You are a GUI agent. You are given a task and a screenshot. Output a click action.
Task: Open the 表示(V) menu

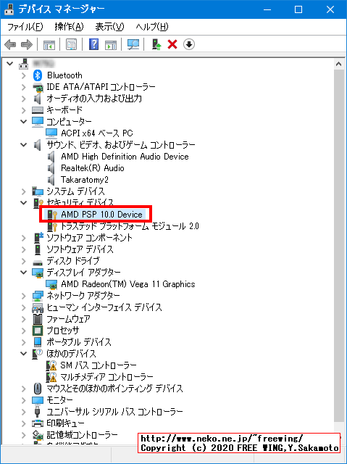(x=109, y=27)
